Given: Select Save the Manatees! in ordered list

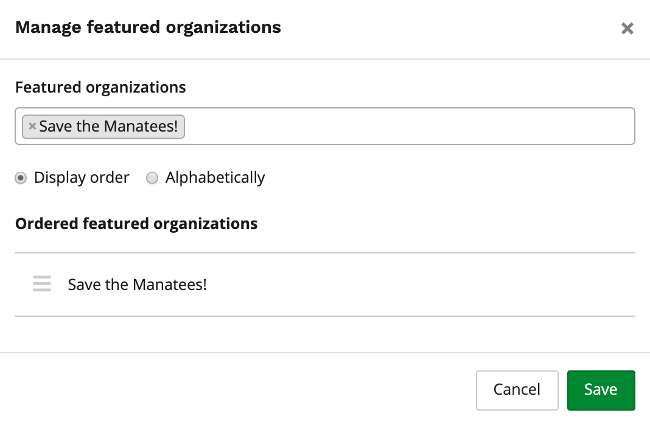Looking at the screenshot, I should coord(137,284).
